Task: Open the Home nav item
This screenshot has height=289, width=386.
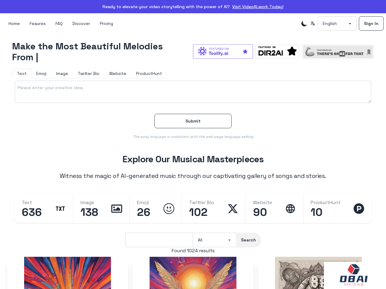Action: [x=14, y=23]
